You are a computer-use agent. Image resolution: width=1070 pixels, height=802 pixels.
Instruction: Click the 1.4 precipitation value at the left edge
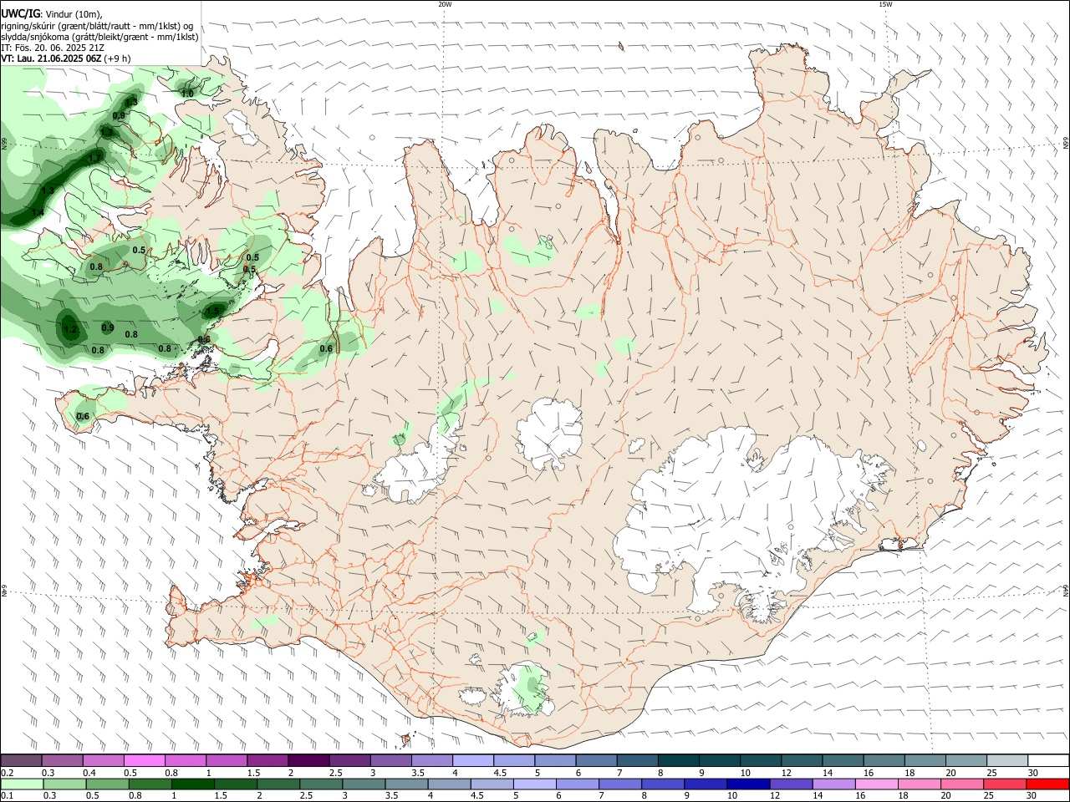(x=38, y=213)
